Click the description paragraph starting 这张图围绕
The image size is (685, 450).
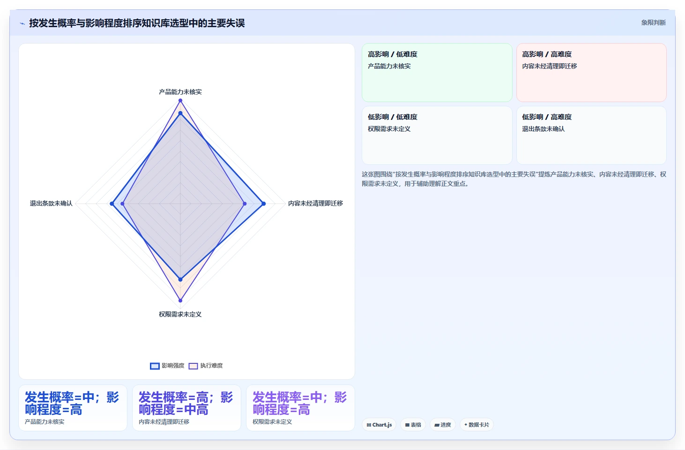[514, 179]
